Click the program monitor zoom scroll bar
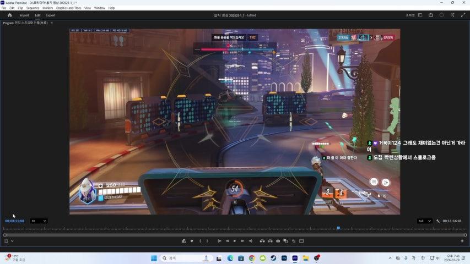470x264 pixels. 235,235
